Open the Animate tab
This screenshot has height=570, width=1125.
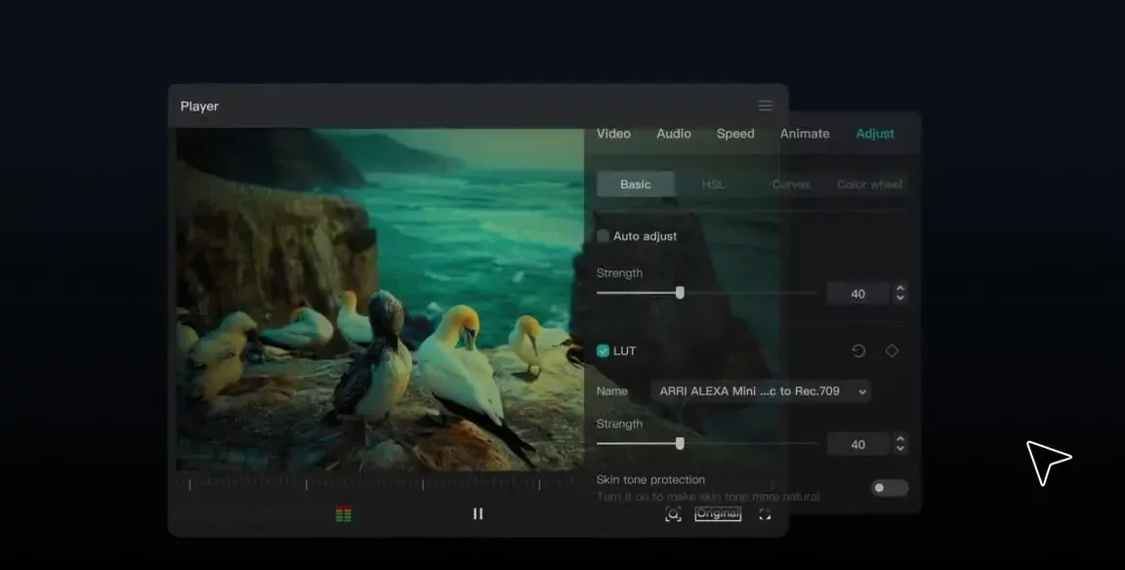805,134
